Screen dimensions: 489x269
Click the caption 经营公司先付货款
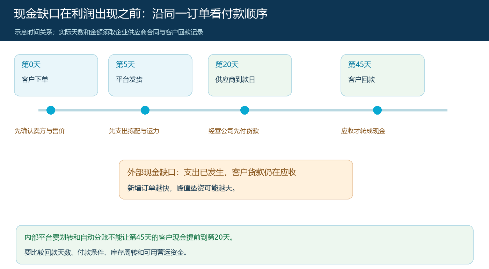point(234,131)
